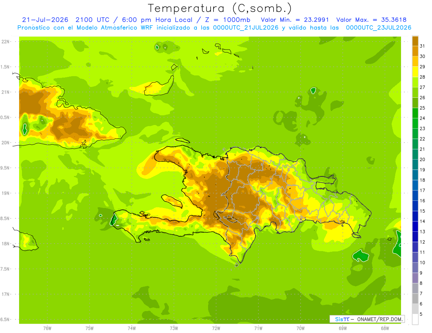Select the legend value "24"
Screen dimensions: 432x333
click(422, 118)
